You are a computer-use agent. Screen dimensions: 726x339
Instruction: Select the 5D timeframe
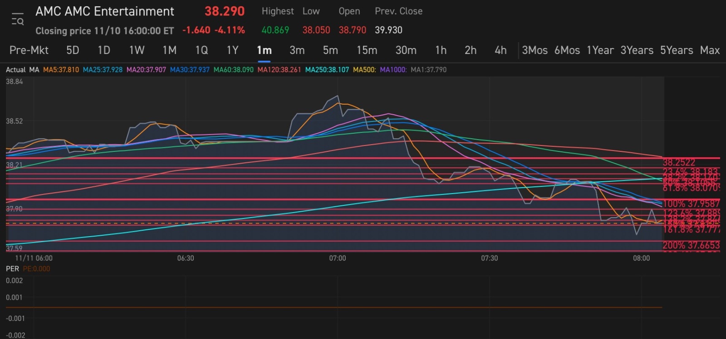pos(73,50)
